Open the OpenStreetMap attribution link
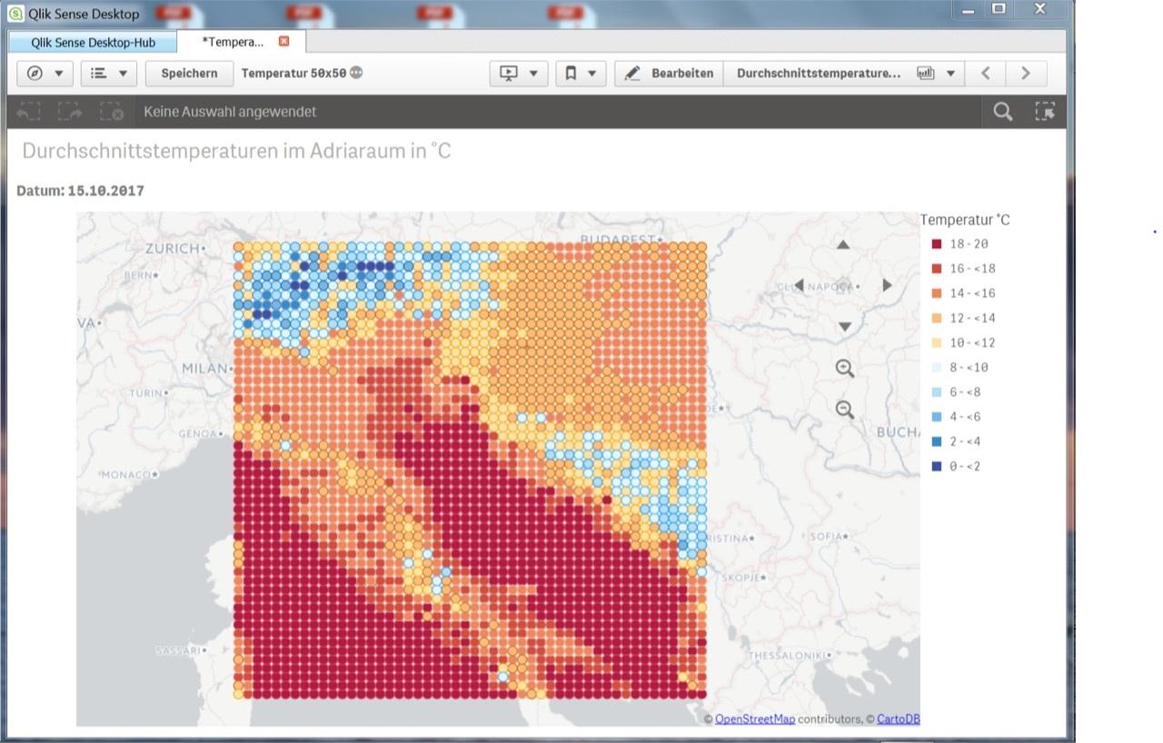The width and height of the screenshot is (1163, 743). coord(754,719)
